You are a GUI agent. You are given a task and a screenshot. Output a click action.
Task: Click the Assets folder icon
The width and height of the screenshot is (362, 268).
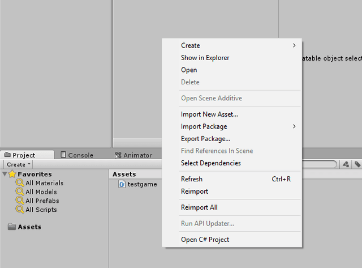coord(12,227)
